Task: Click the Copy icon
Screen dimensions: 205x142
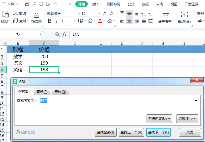Action: point(15,21)
